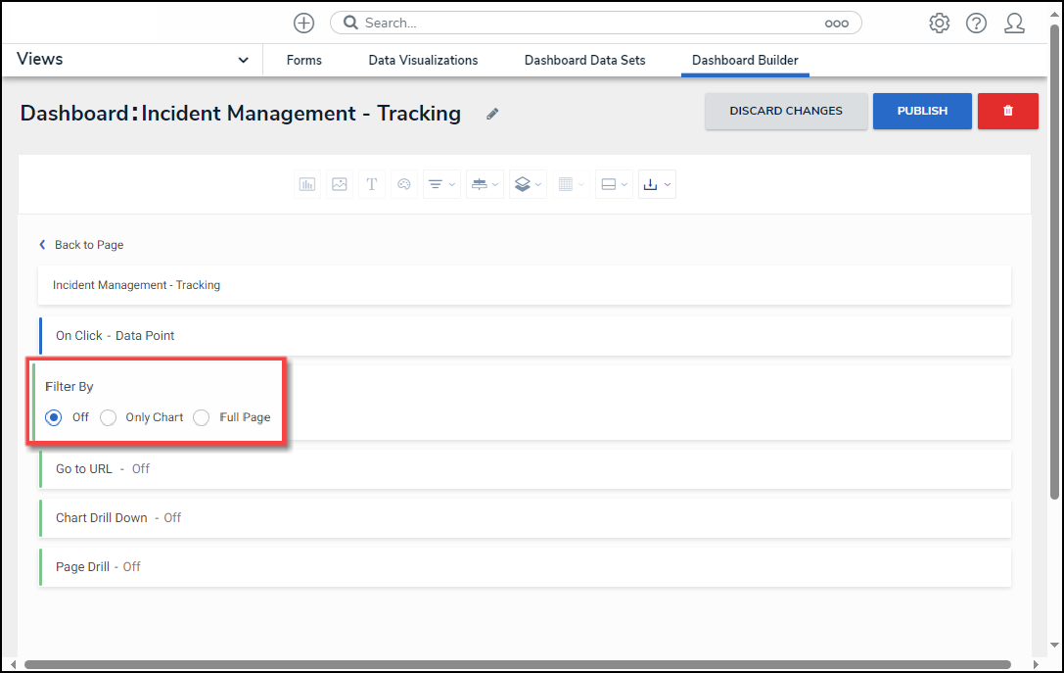Viewport: 1064px width, 673px height.
Task: Open the Dashboard Data Sets tab
Action: pyautogui.click(x=584, y=60)
